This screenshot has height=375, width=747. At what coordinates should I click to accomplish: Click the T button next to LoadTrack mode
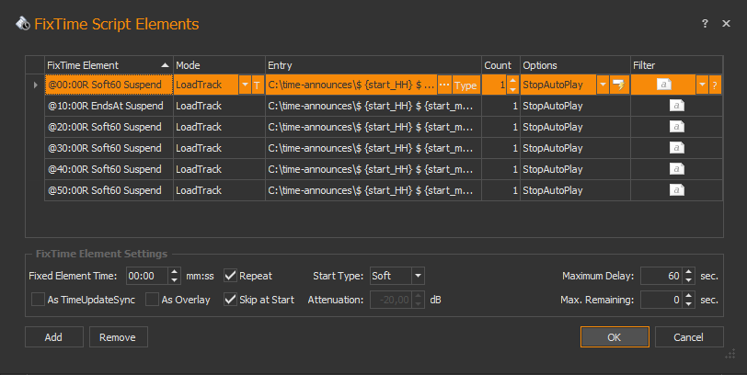click(x=257, y=85)
